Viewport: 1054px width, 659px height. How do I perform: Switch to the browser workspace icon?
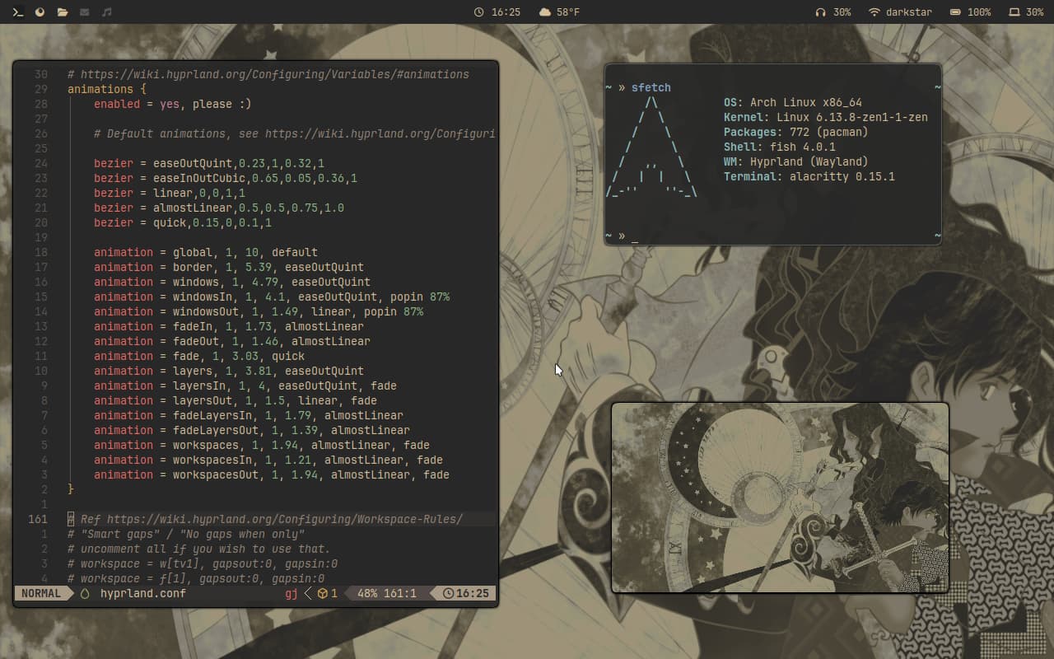point(40,12)
